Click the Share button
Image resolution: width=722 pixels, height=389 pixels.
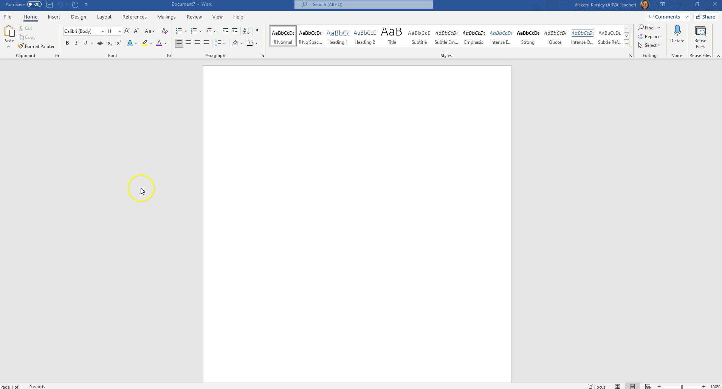(x=705, y=17)
